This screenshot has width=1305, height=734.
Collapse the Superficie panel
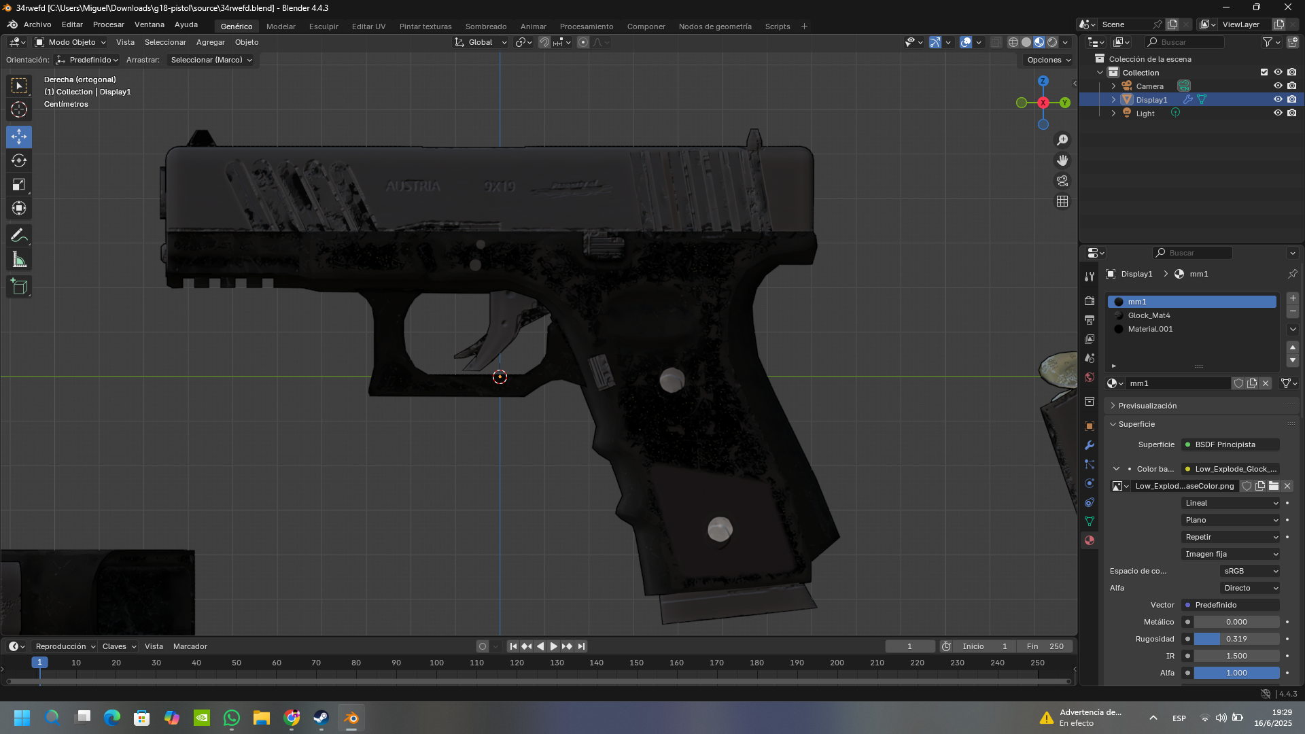coord(1200,424)
